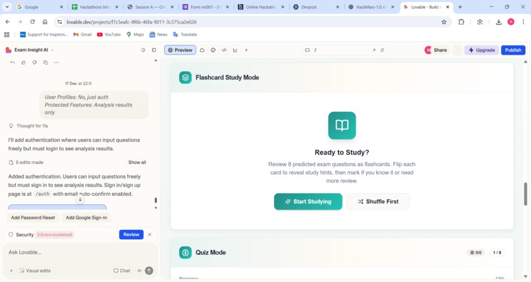Review the security errors

131,235
